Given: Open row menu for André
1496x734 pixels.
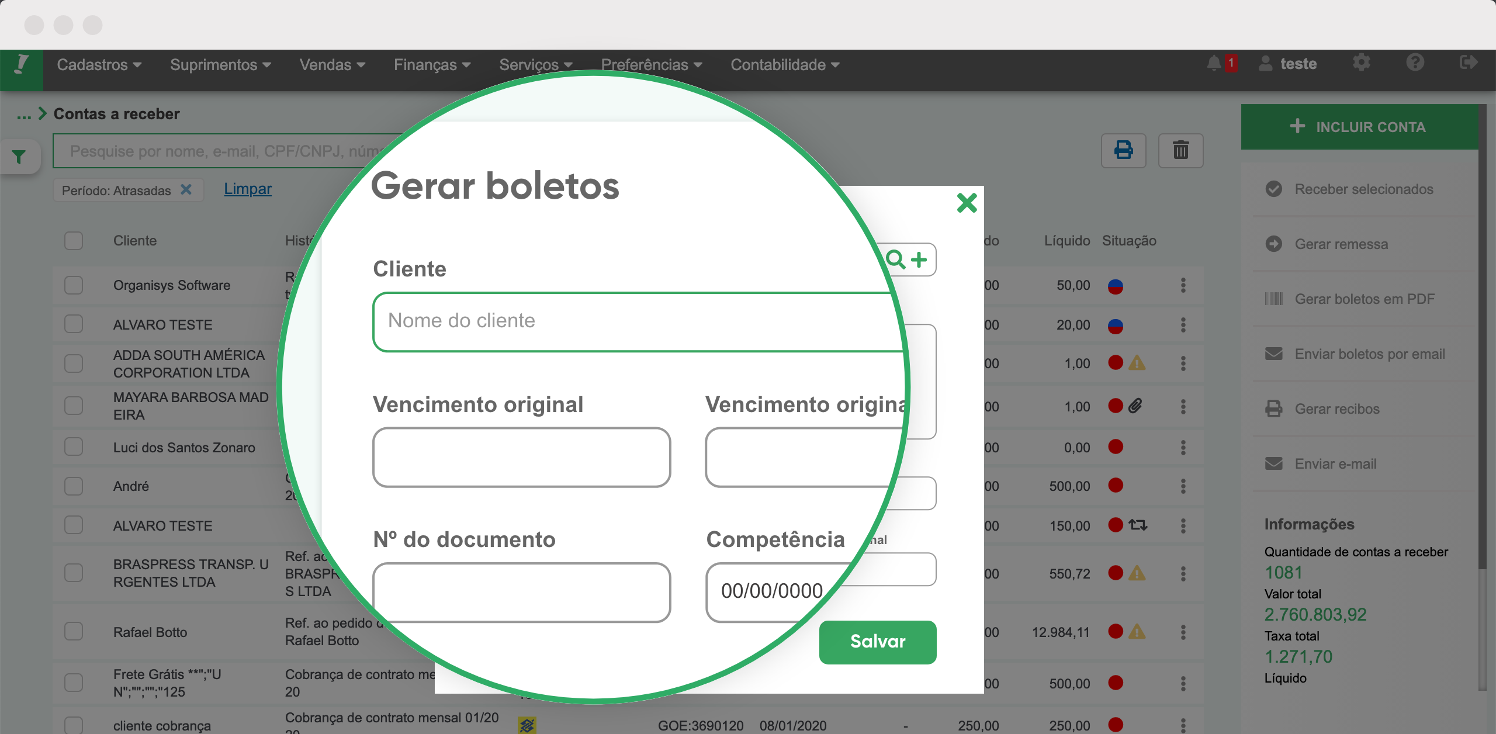Looking at the screenshot, I should tap(1183, 486).
